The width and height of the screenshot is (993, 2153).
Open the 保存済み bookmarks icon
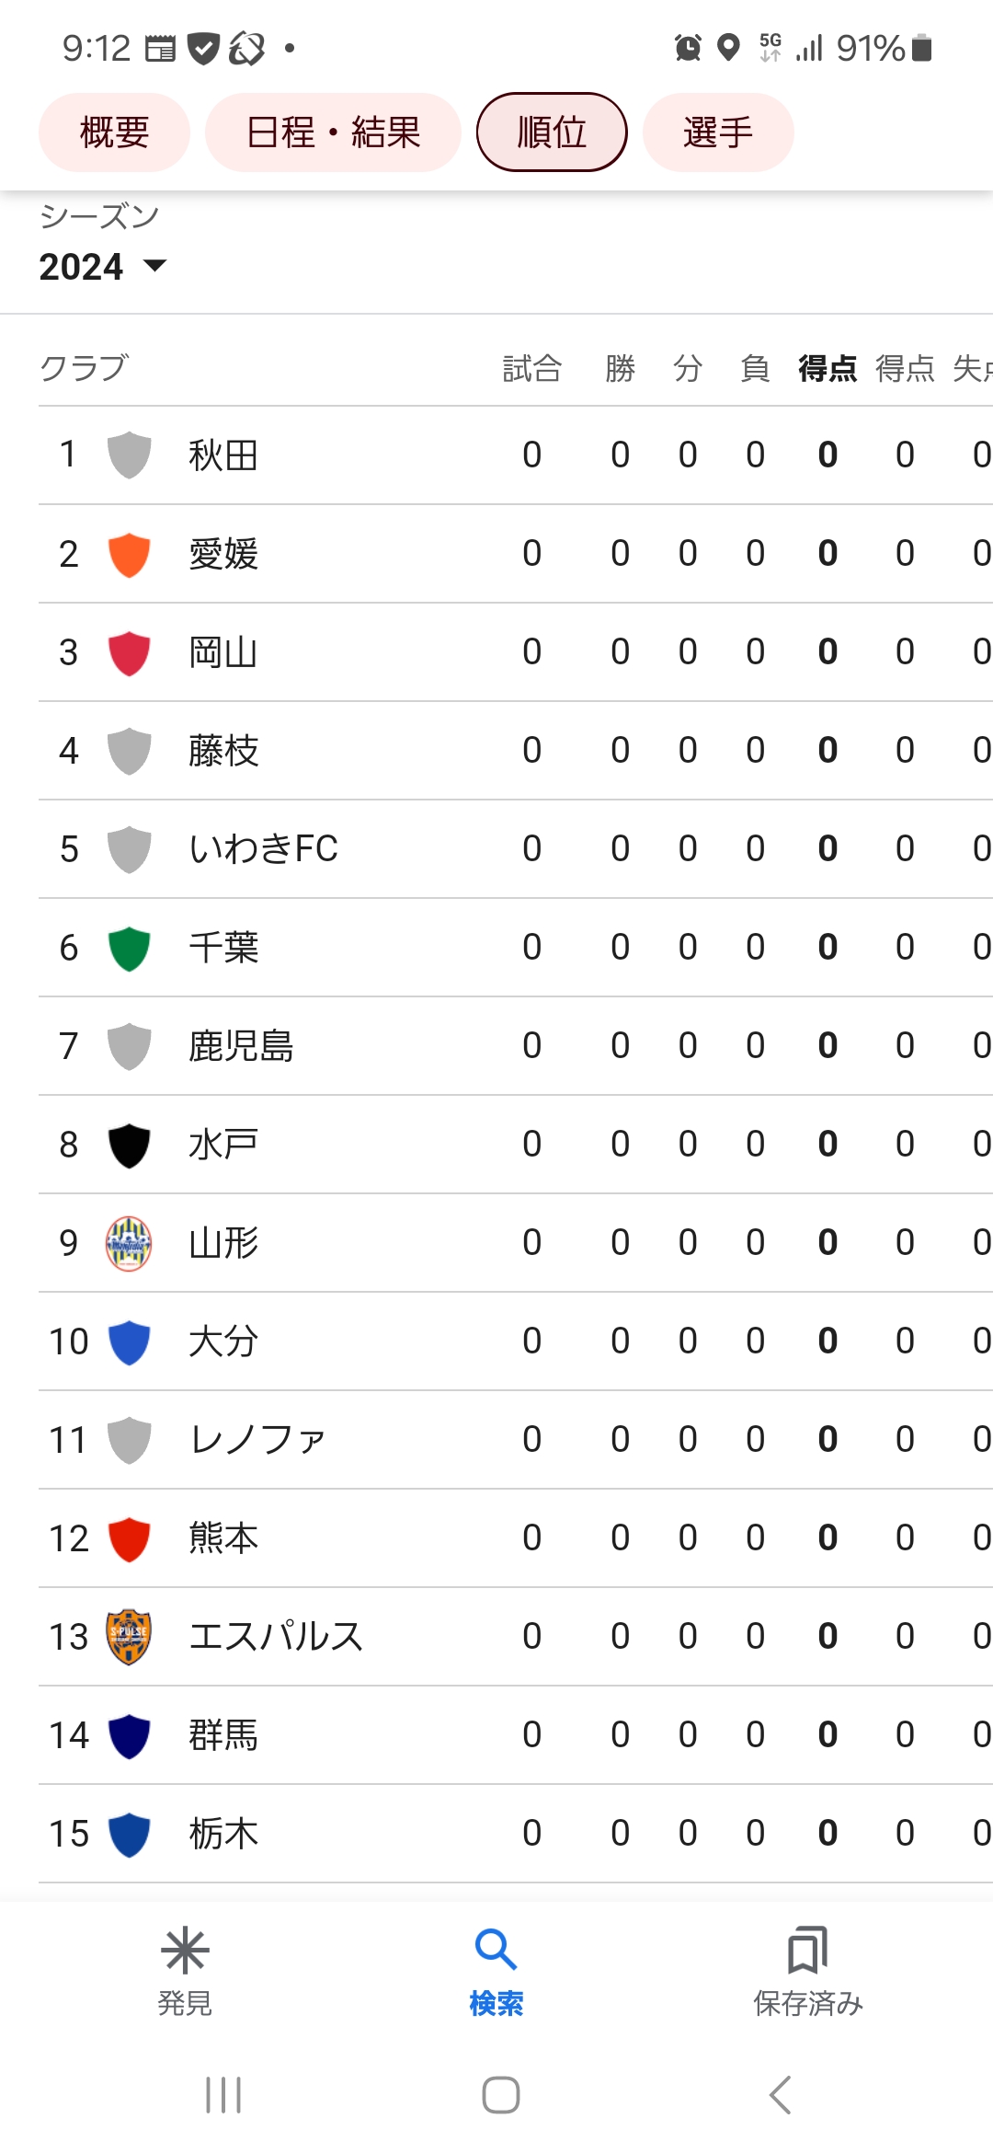tap(807, 1950)
